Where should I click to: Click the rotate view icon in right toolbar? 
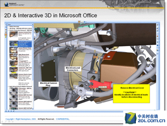(x=158, y=25)
